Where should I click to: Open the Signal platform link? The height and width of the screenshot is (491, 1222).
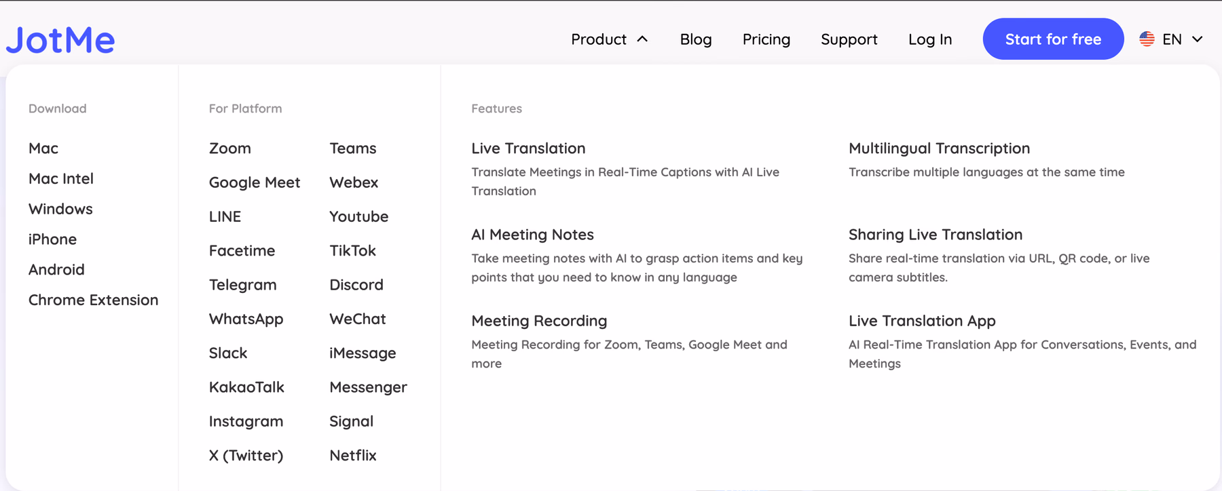pyautogui.click(x=351, y=421)
